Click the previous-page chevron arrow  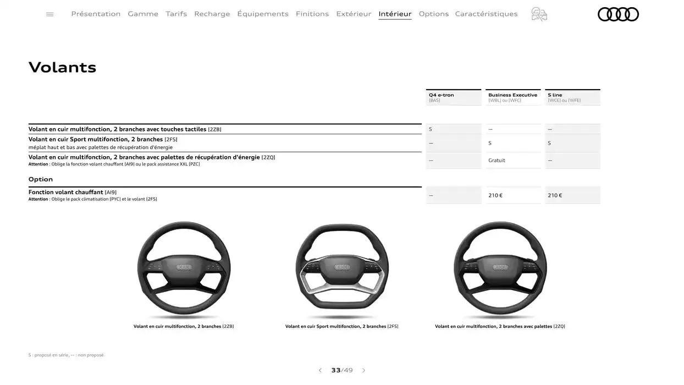[320, 370]
